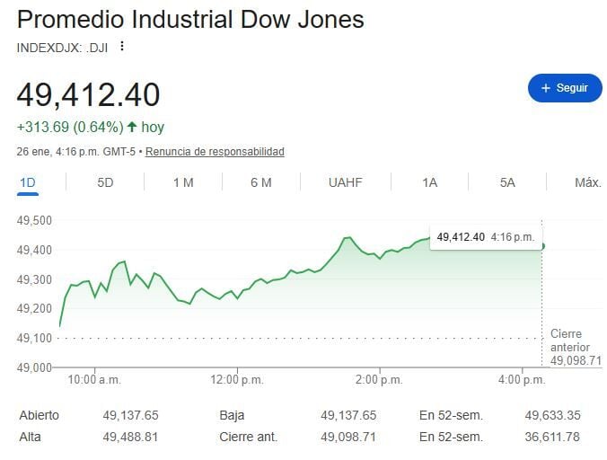The image size is (607, 460).
Task: Click the plus Seguir follow button
Action: click(x=564, y=88)
